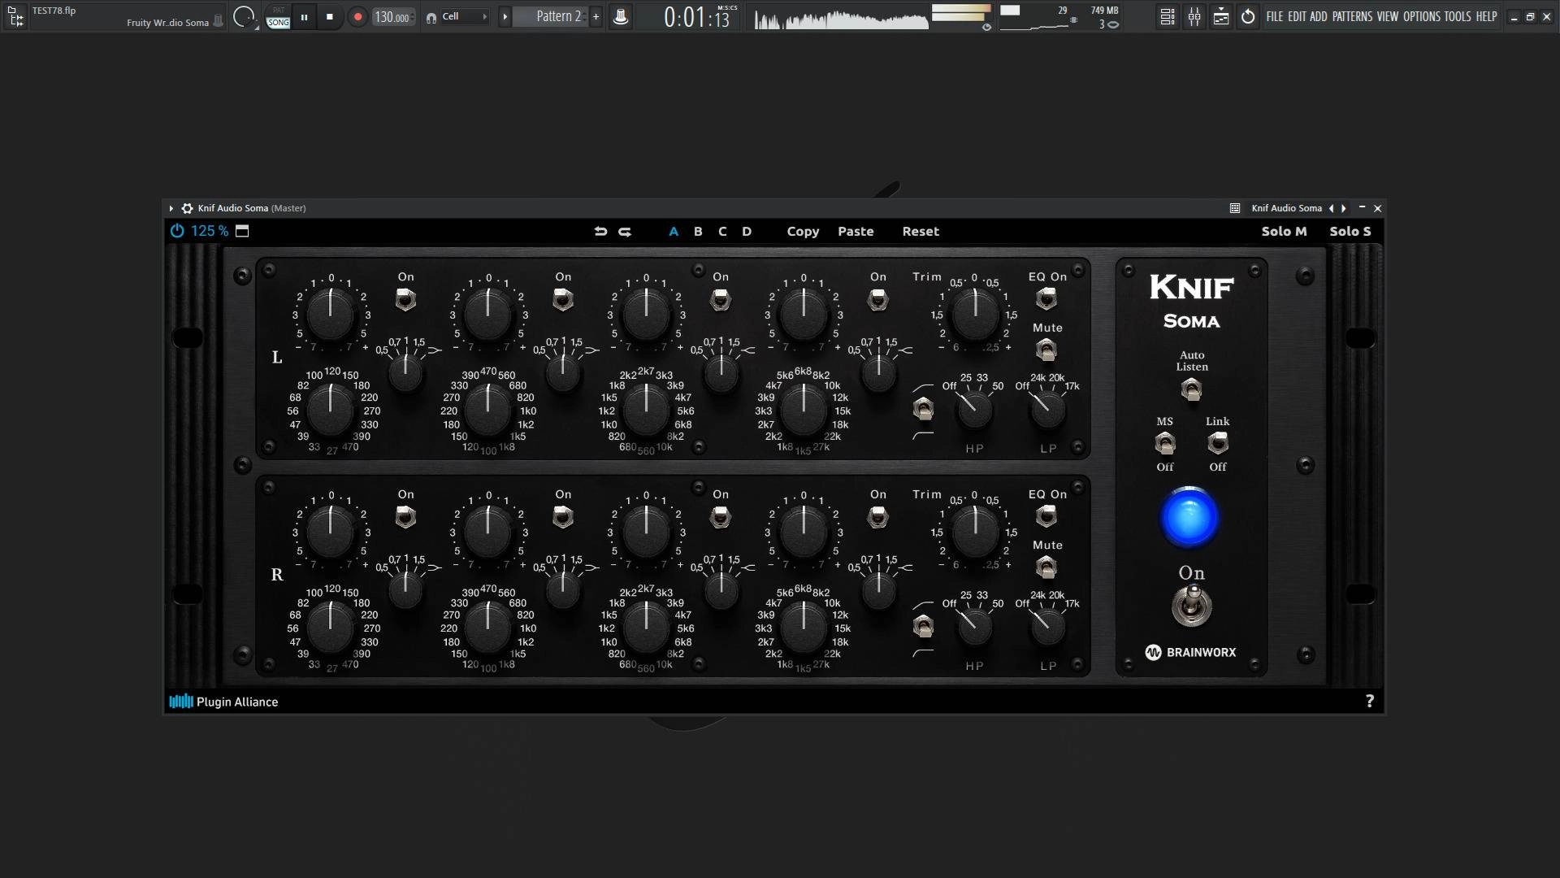Open the FILE menu

(1275, 16)
